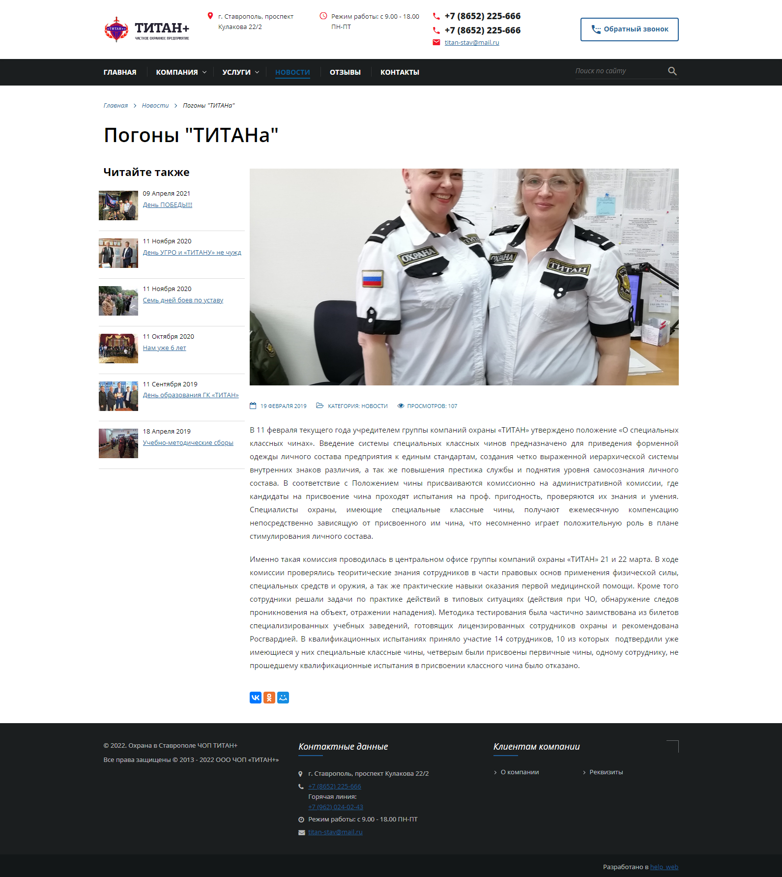
Task: Click the Погоны "ТИТАНа" breadcrumb text
Action: coord(209,106)
